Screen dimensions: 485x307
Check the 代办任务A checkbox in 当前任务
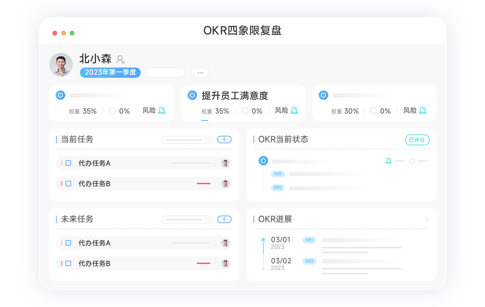tap(68, 163)
